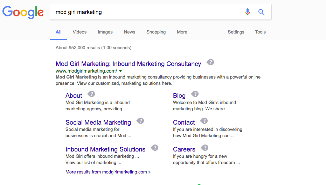Switch to the News tab
Image resolution: width=326 pixels, height=185 pixels.
[129, 32]
